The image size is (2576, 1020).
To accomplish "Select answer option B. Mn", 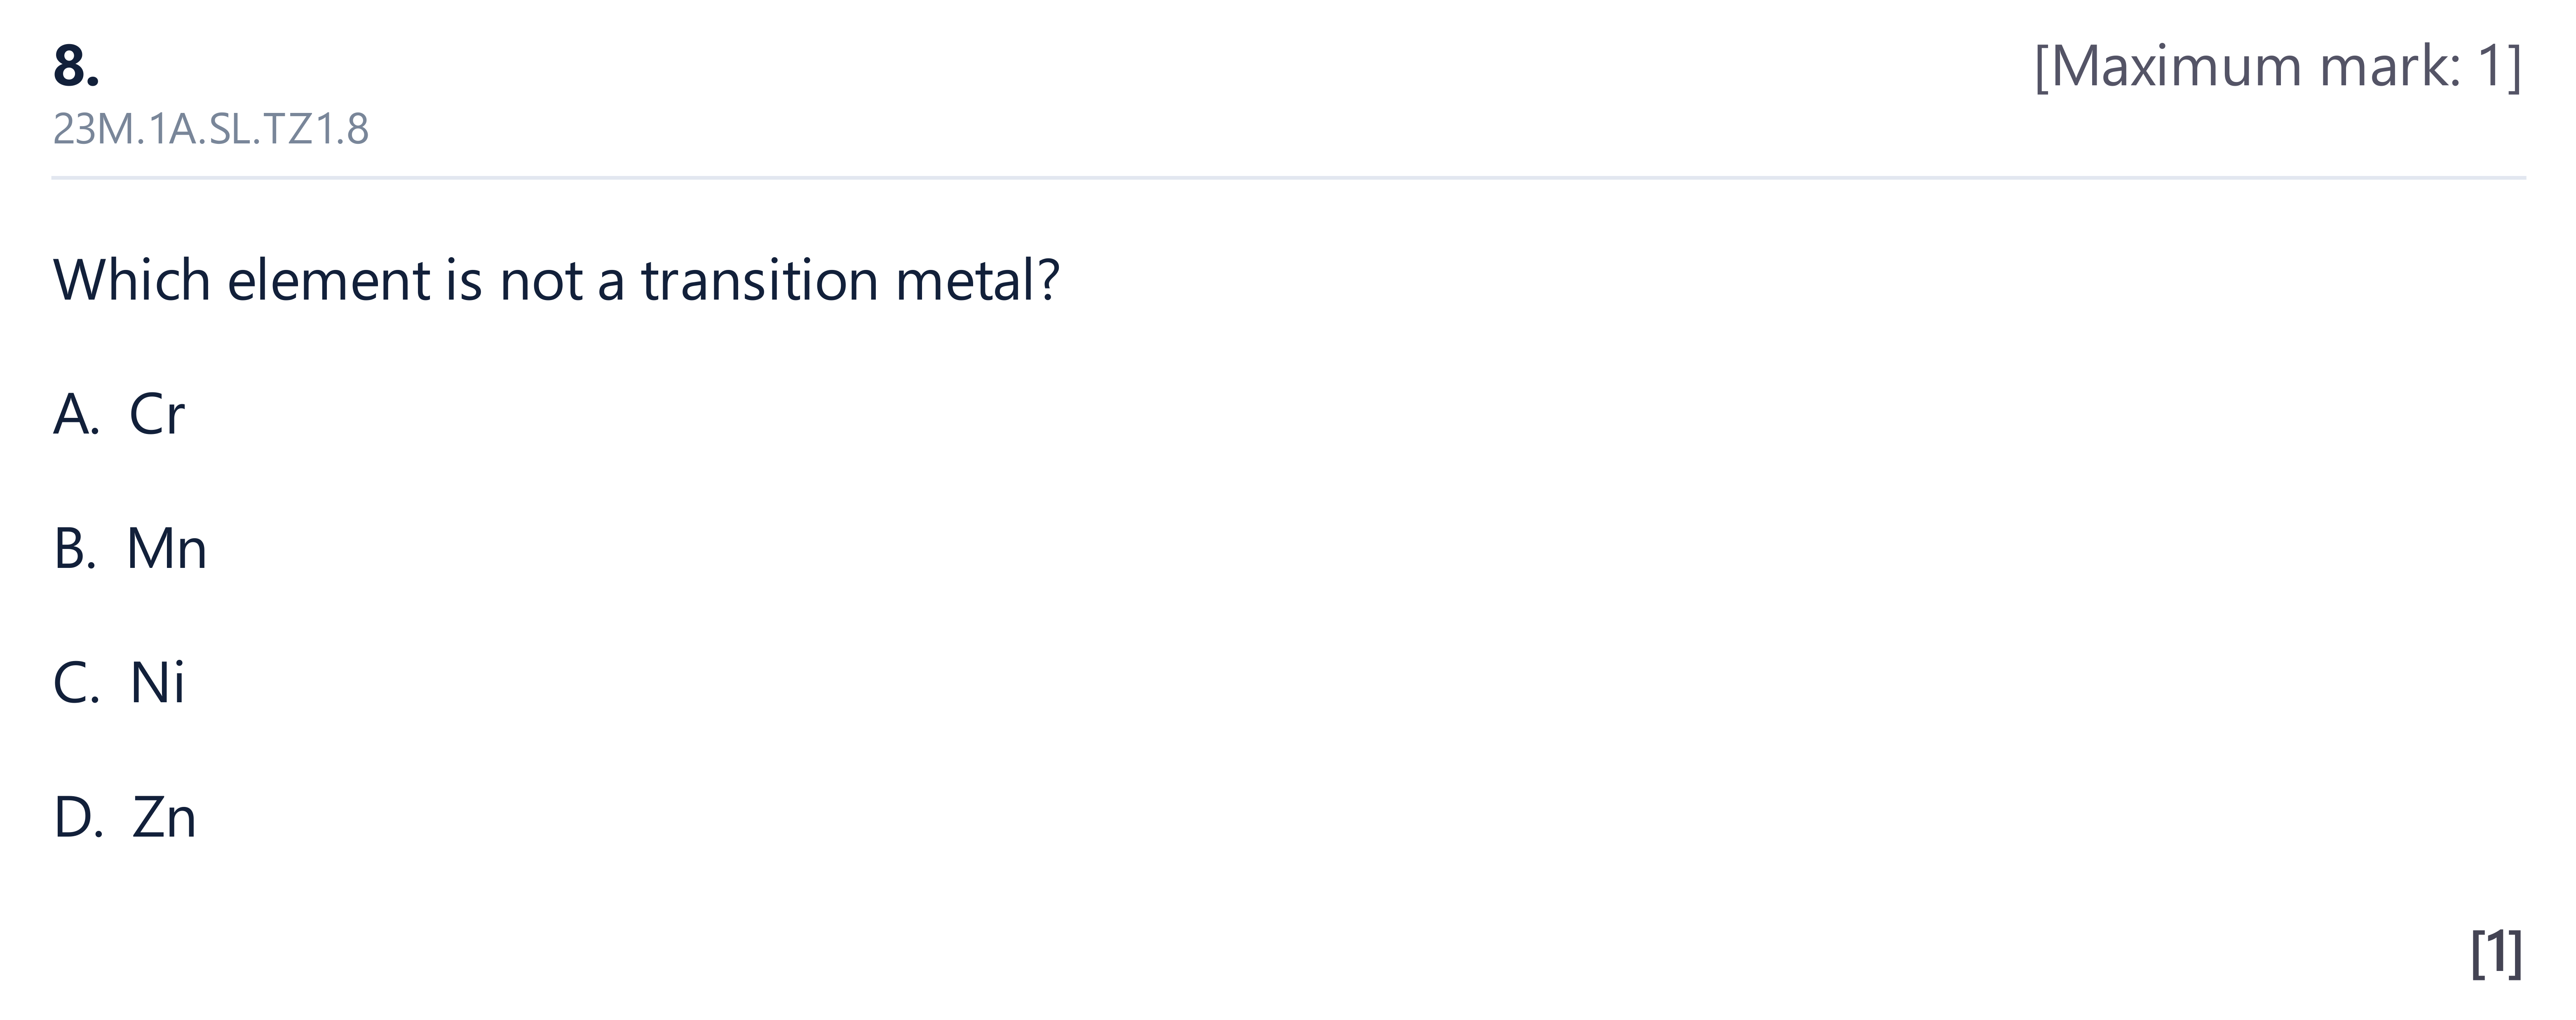I will point(130,549).
